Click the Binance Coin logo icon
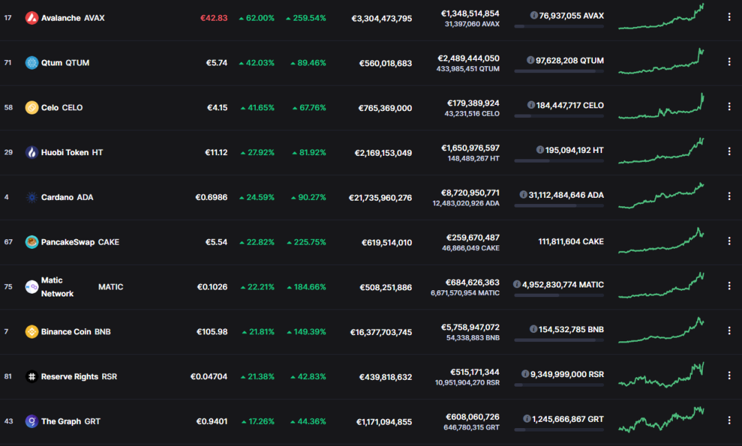This screenshot has height=446, width=742. pos(32,332)
